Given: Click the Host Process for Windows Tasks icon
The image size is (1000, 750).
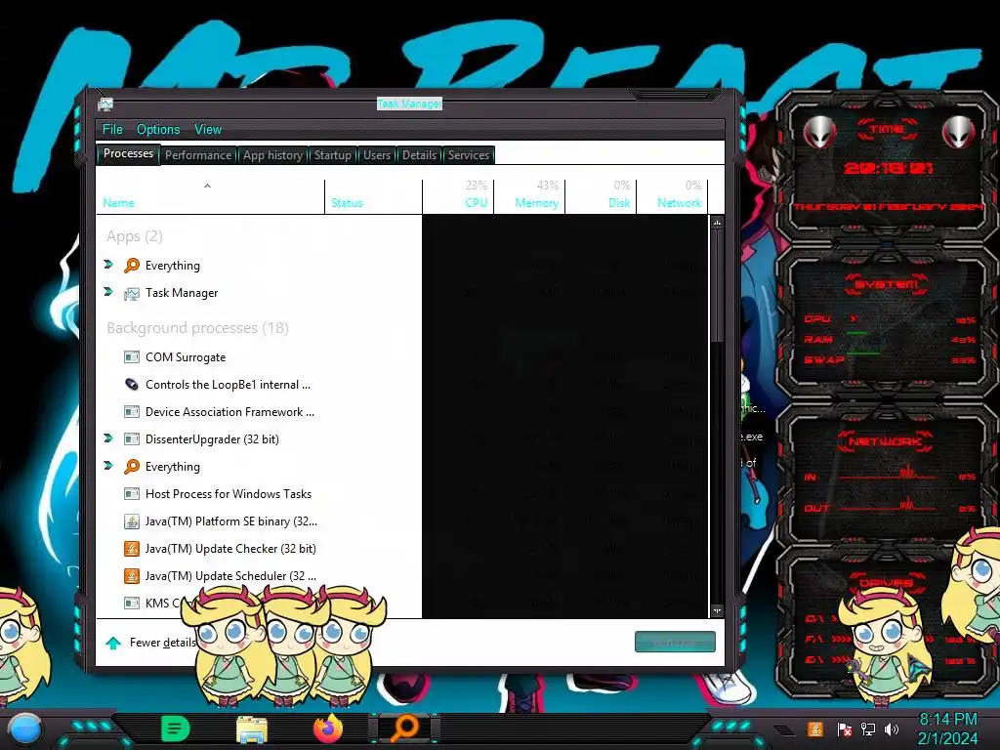Looking at the screenshot, I should [132, 493].
